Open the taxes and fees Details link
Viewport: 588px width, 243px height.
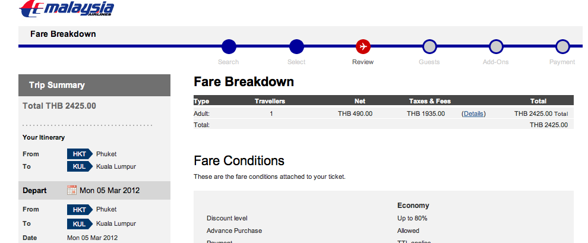click(x=473, y=113)
